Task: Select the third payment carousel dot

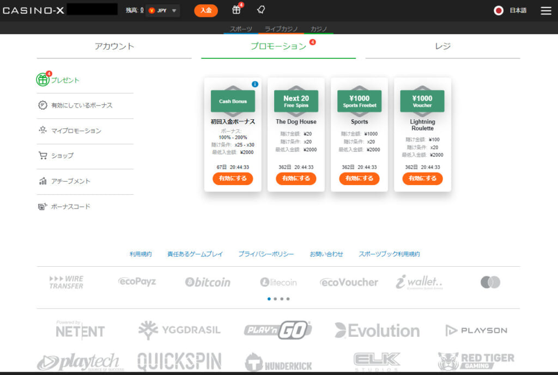Action: point(282,299)
